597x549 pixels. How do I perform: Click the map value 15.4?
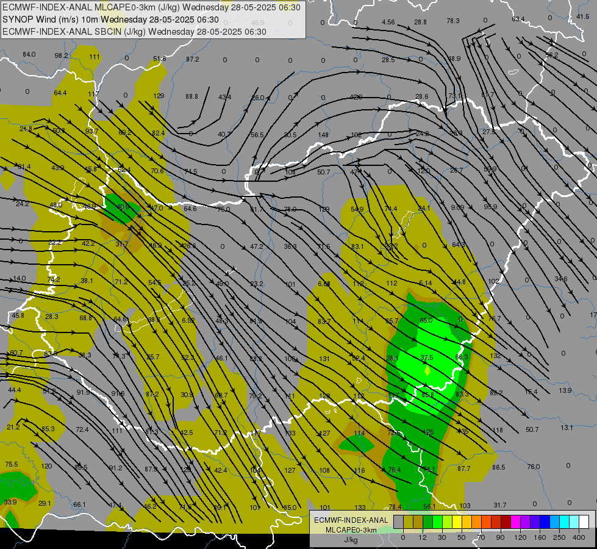pyautogui.click(x=531, y=392)
